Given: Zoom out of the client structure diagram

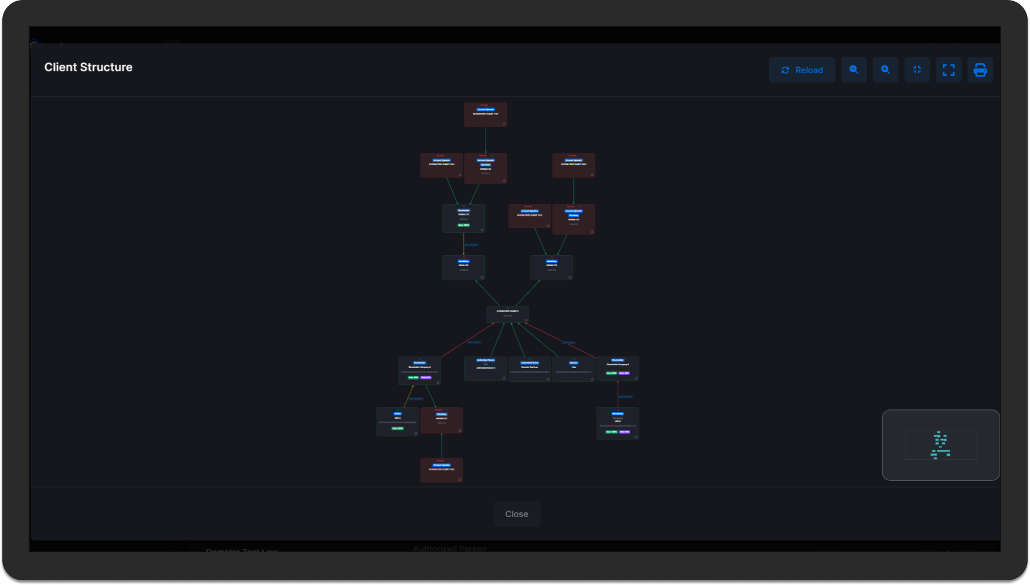Looking at the screenshot, I should point(854,70).
